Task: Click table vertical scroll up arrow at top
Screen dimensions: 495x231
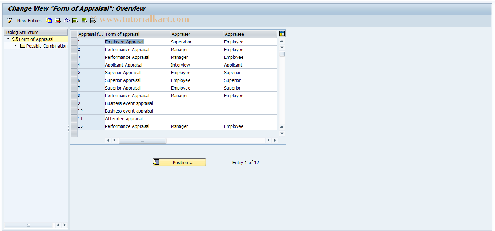Action: click(282, 41)
